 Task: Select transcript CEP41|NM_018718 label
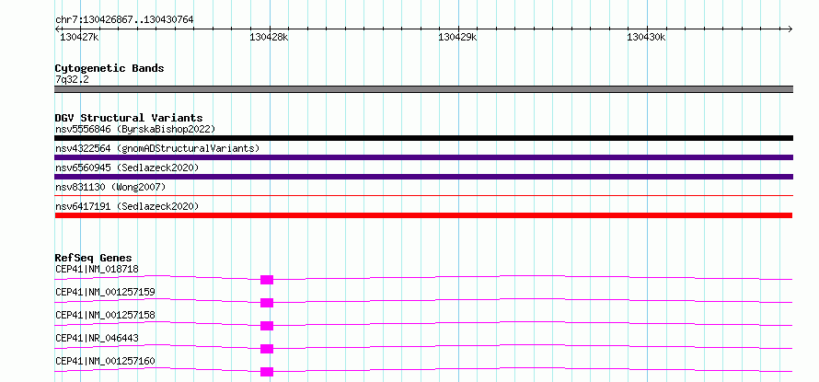97,269
